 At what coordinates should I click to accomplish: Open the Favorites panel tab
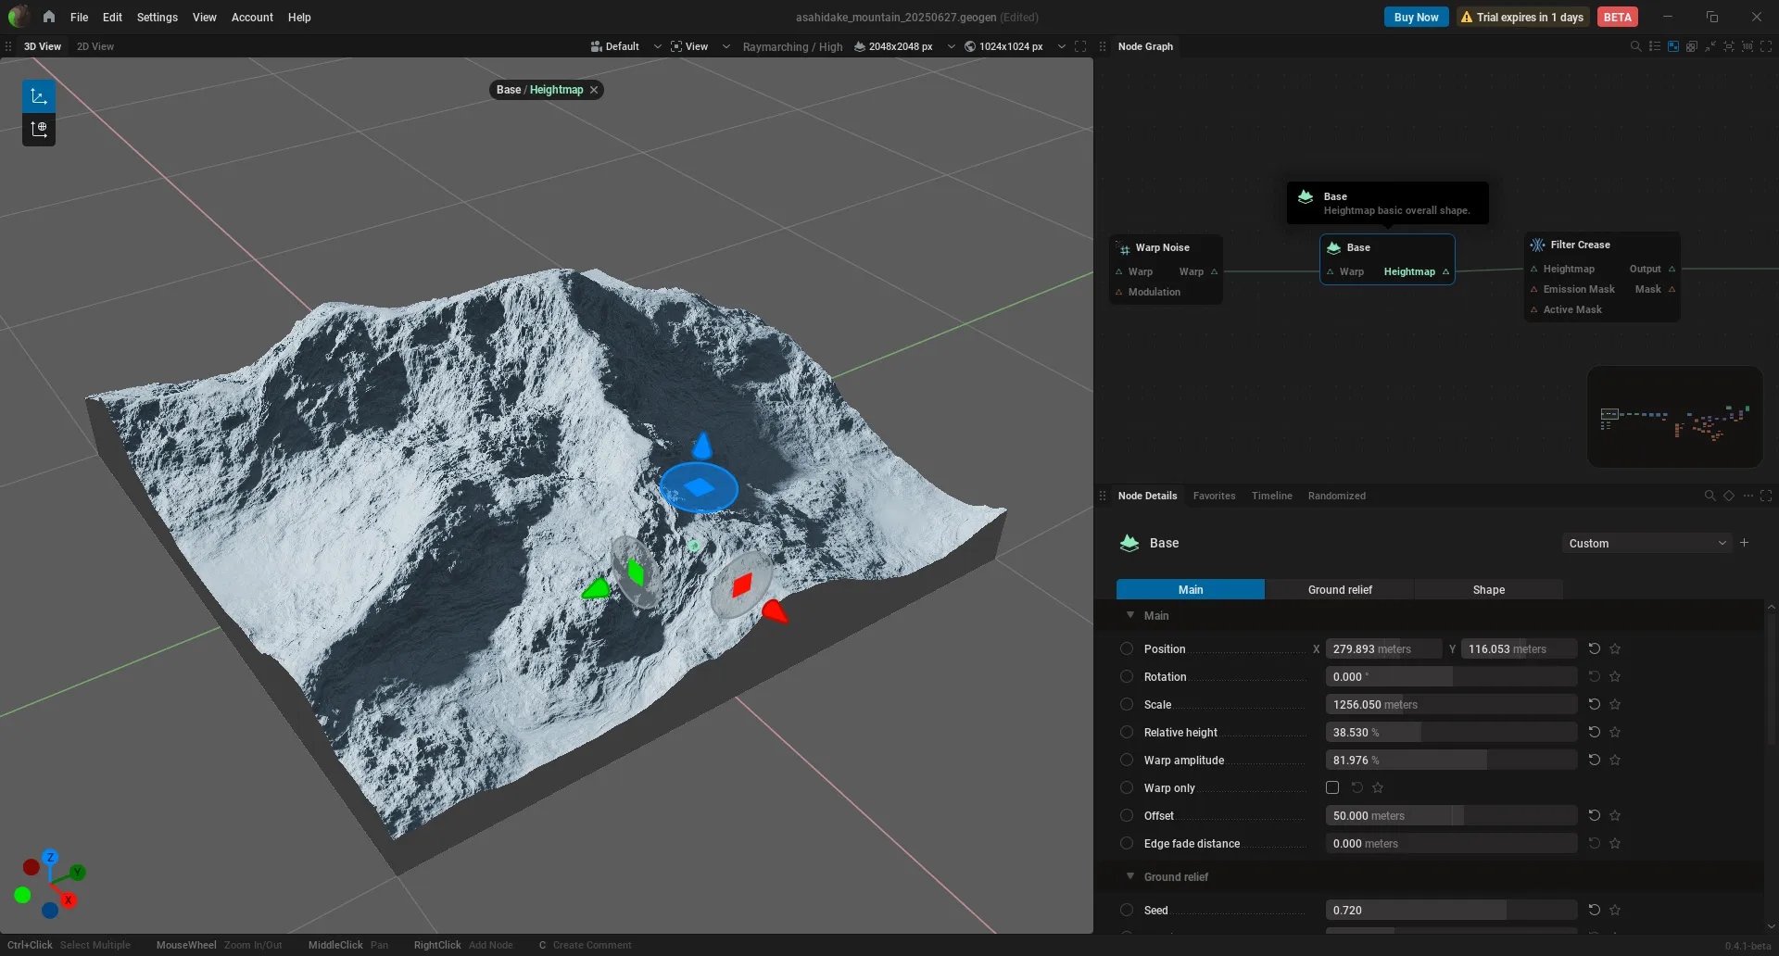pos(1214,496)
